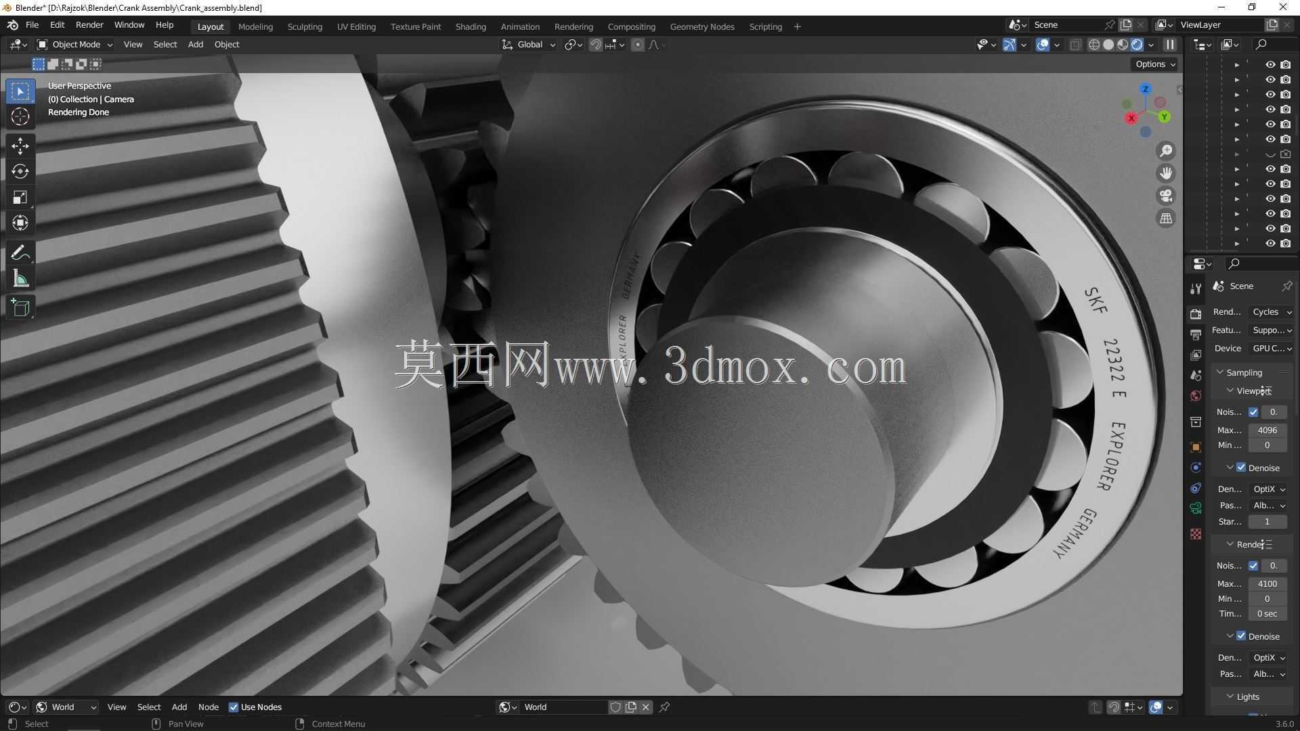Image resolution: width=1300 pixels, height=731 pixels.
Task: Click the Z axis on navigation gizmo
Action: click(1146, 89)
